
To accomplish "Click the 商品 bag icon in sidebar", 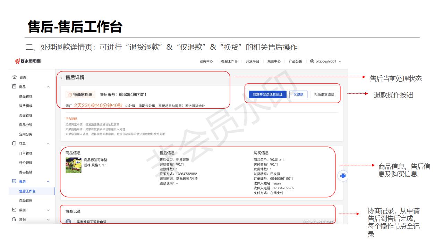I will click(14, 86).
